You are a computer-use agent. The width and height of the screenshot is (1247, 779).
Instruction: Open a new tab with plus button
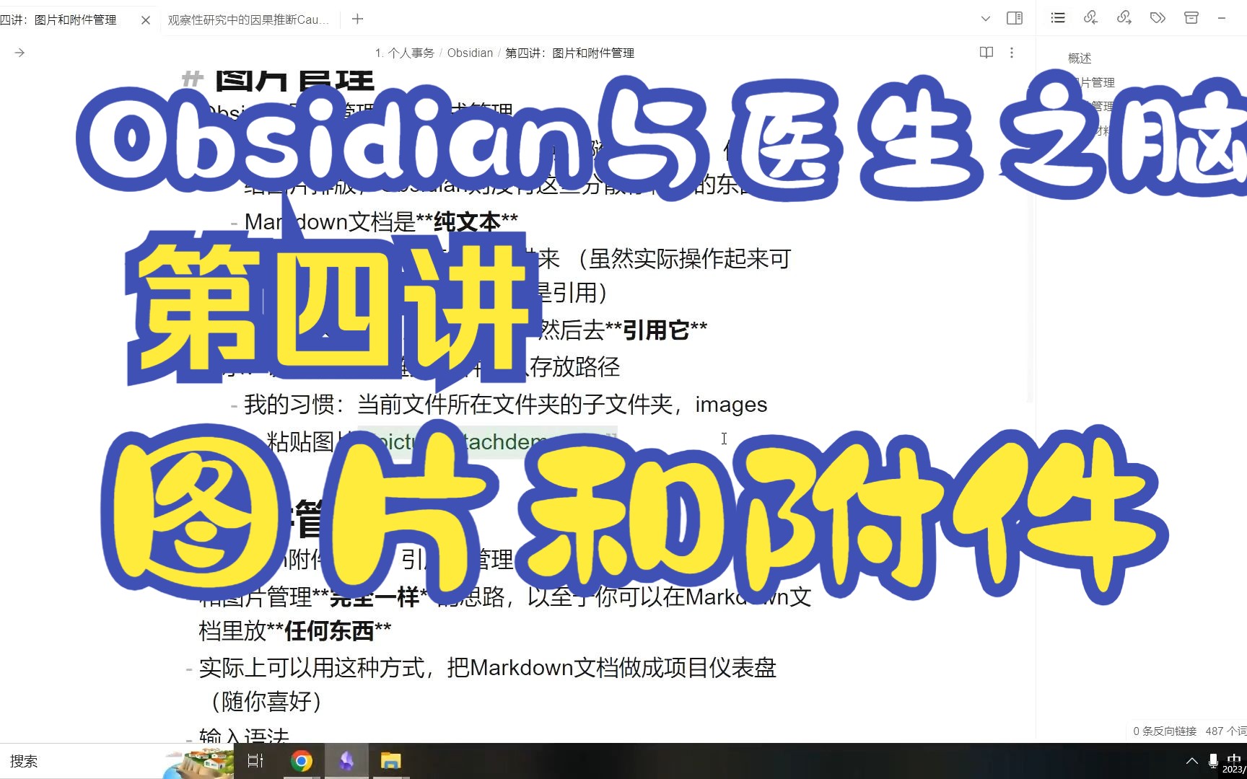point(357,19)
